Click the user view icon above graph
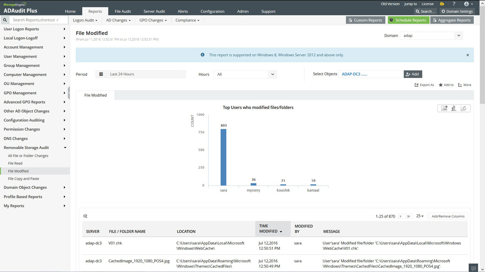The width and height of the screenshot is (485, 272). tap(454, 108)
